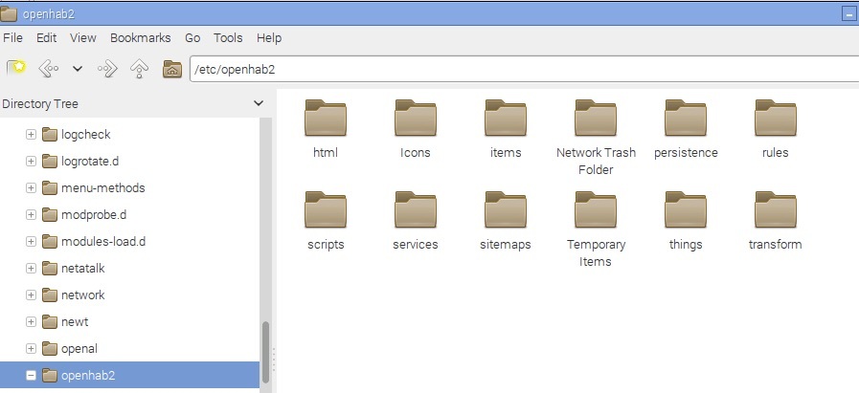Select menu-methods folder in directory tree

(x=94, y=187)
